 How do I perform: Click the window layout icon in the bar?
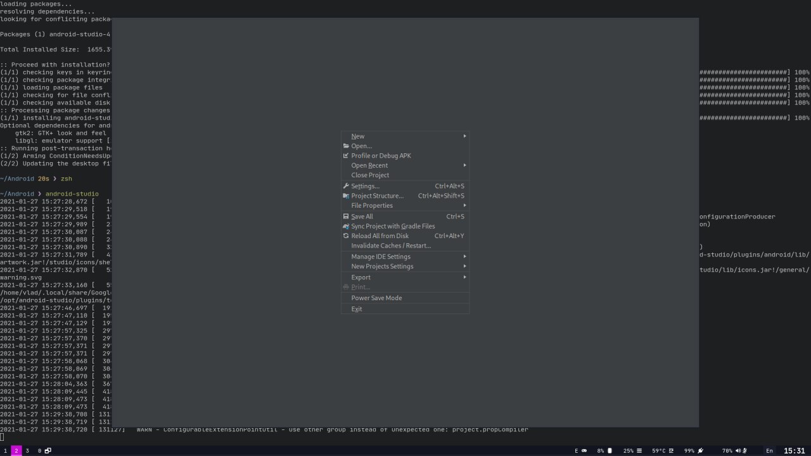(x=48, y=451)
